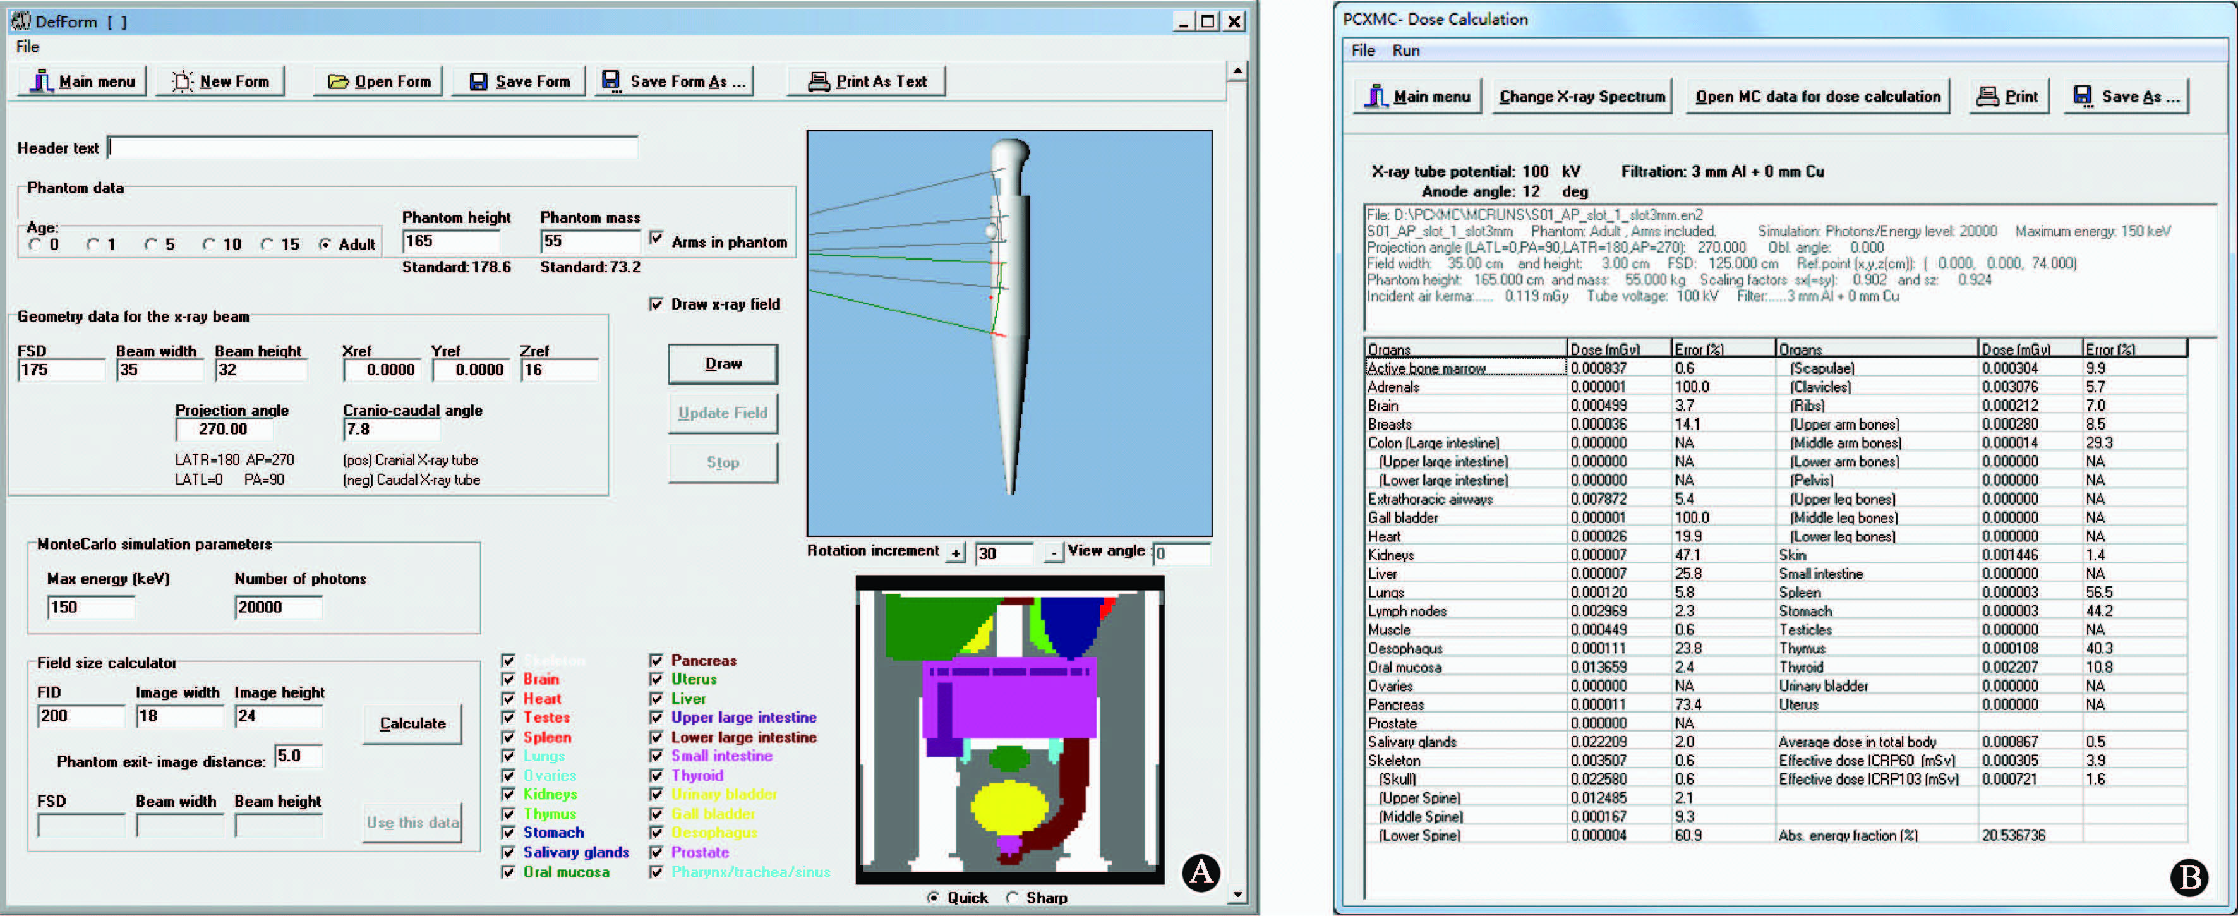This screenshot has height=916, width=2238.
Task: Click the 3D phantom preview image
Action: pos(1009,334)
